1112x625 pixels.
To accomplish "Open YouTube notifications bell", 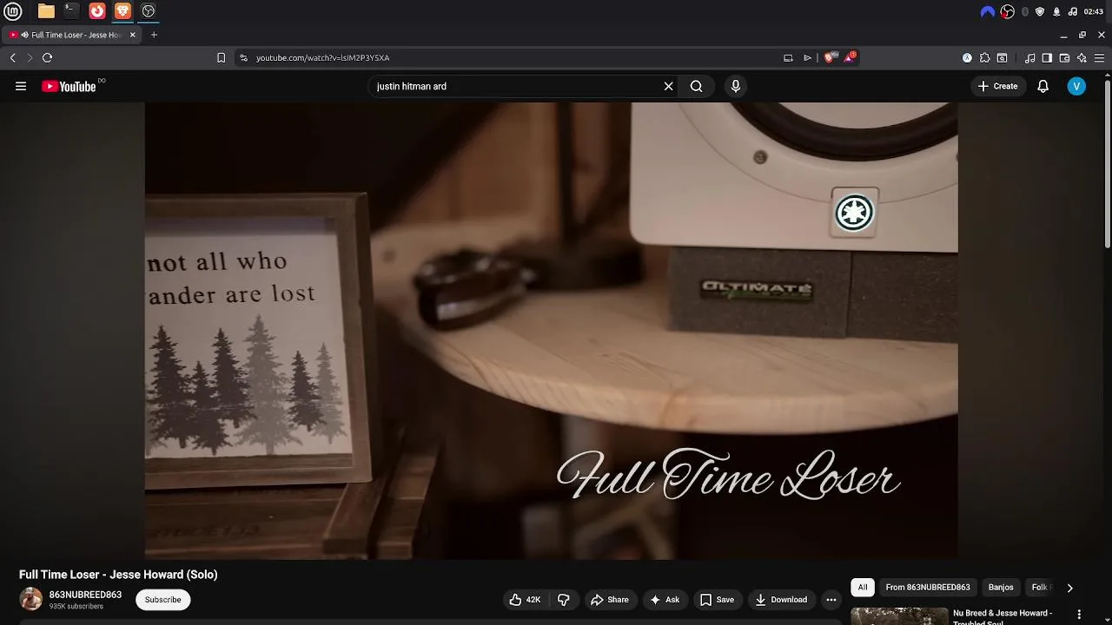I will (1043, 86).
